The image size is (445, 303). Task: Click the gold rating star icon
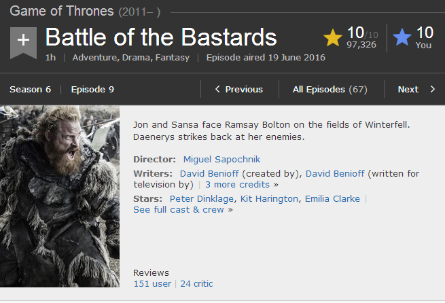tap(333, 37)
